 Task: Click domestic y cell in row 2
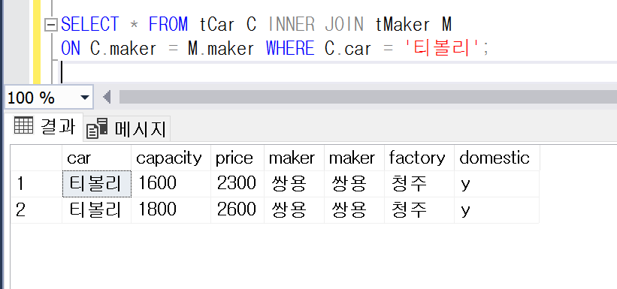(x=497, y=210)
